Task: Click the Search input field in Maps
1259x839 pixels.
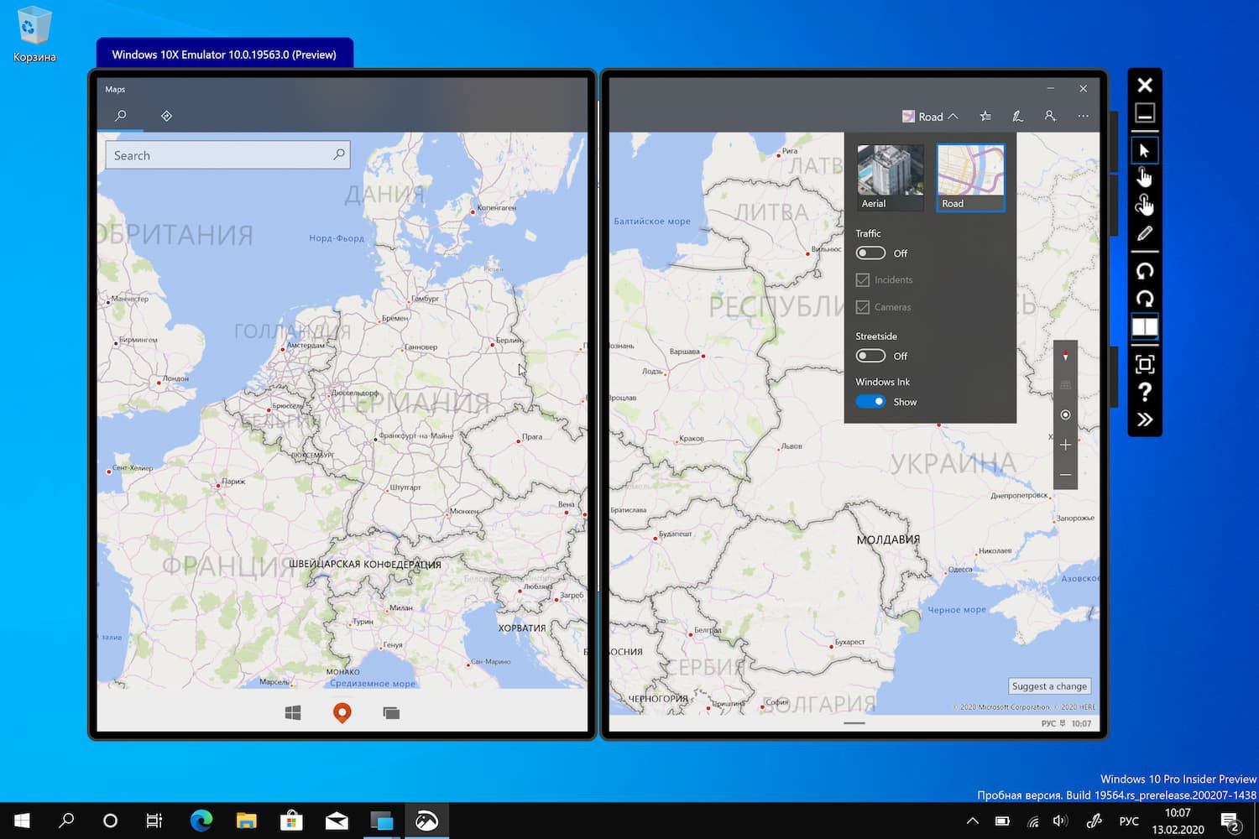Action: 227,155
